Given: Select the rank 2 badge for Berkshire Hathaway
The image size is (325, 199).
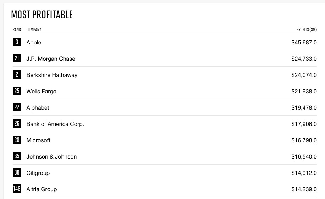Looking at the screenshot, I should [x=17, y=75].
